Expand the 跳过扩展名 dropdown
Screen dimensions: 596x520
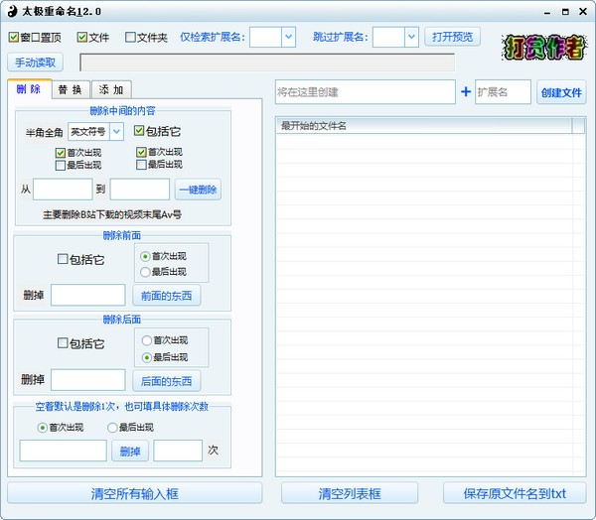coord(411,37)
